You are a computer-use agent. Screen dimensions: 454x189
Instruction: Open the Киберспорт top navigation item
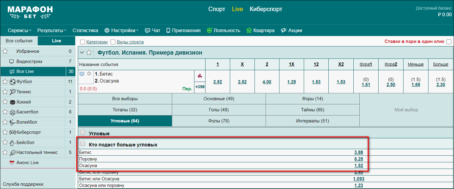(x=266, y=9)
